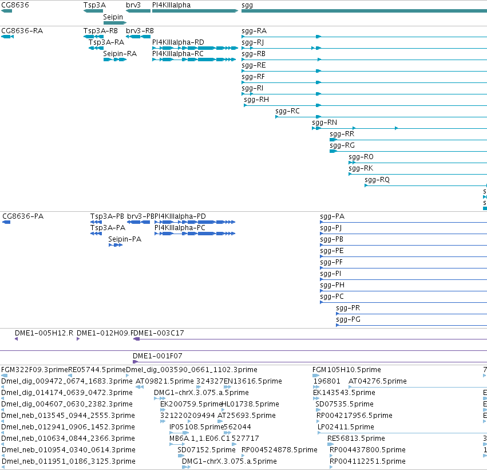This screenshot has width=487, height=470.
Task: Click the Tsp3A-RB transcript label
Action: [x=101, y=31]
